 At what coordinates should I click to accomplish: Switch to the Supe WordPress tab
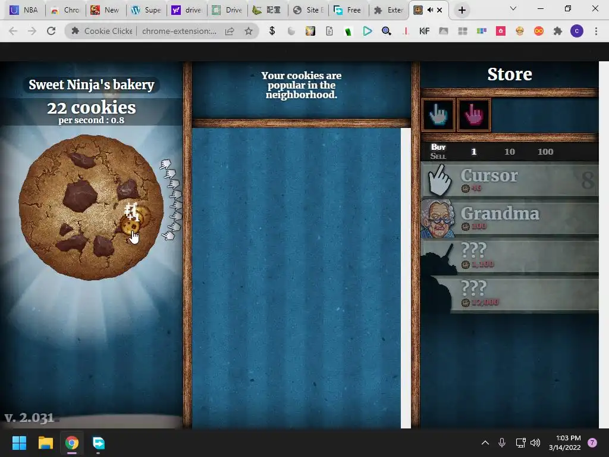click(x=146, y=10)
